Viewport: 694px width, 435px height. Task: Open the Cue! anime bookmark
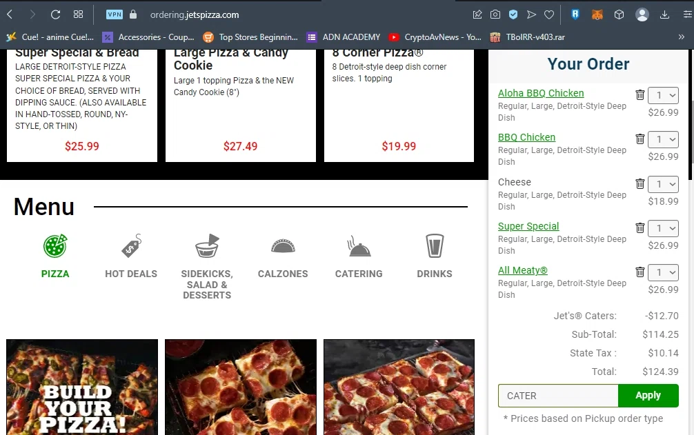50,37
